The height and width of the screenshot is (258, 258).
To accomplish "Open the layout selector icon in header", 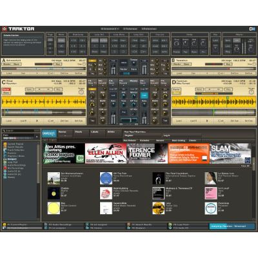I will (252, 29).
